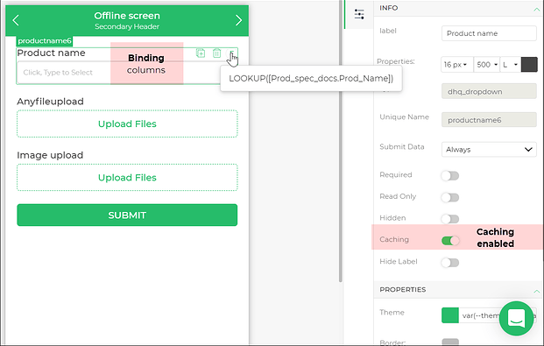544x346 pixels.
Task: Open the chat support bubble
Action: 516,318
